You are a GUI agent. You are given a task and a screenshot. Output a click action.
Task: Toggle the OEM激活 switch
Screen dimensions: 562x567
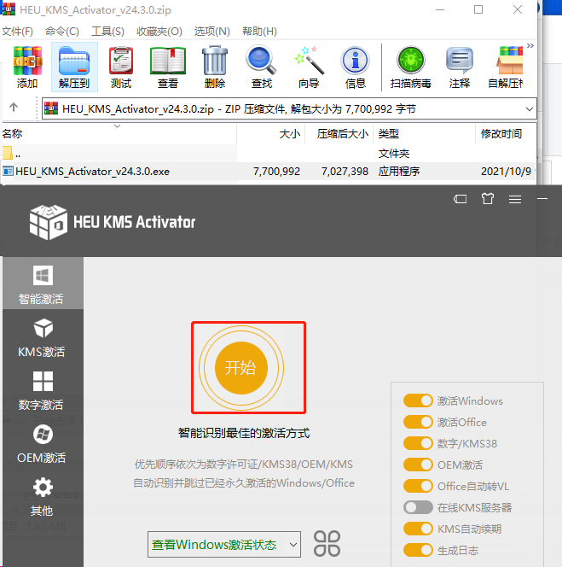[418, 465]
